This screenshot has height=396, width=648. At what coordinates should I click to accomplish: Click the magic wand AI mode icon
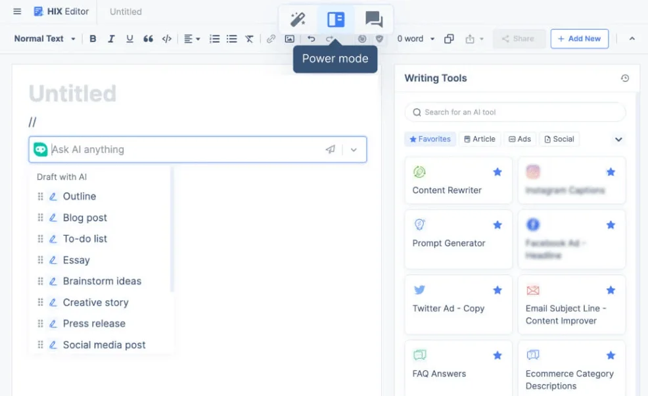[x=298, y=19]
